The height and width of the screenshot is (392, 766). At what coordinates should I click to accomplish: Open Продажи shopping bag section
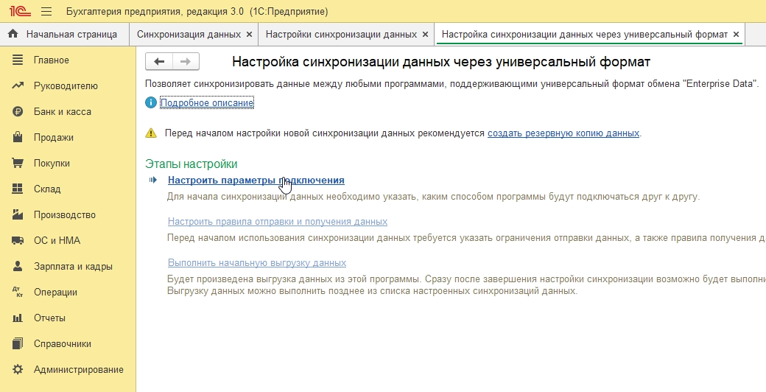(53, 137)
